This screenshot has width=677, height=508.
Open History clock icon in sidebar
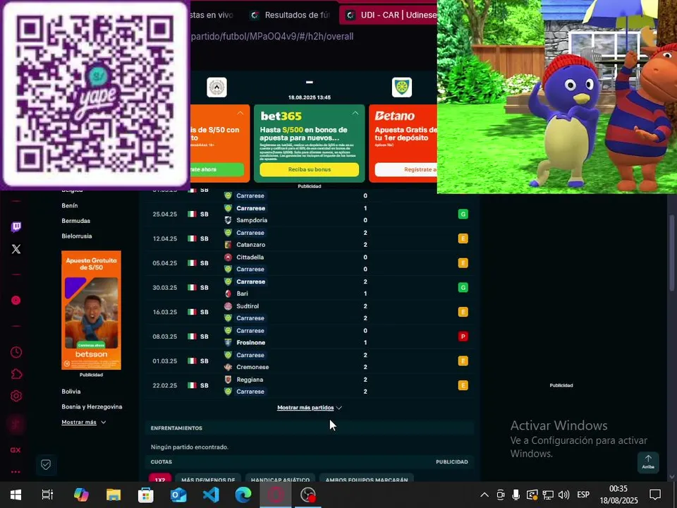pyautogui.click(x=16, y=352)
